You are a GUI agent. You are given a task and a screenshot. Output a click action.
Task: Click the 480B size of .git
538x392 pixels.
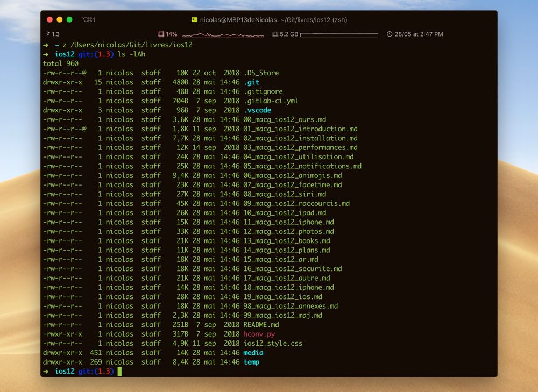pos(180,82)
